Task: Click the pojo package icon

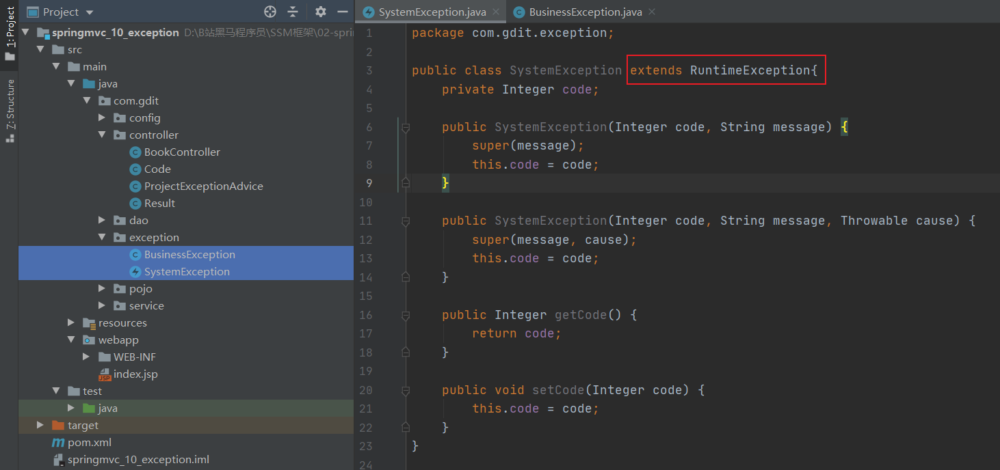Action: point(119,288)
